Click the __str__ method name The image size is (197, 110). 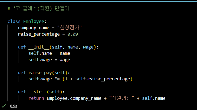(38, 92)
